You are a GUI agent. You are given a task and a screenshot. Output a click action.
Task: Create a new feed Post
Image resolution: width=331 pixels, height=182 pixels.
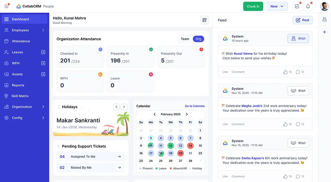(x=302, y=20)
